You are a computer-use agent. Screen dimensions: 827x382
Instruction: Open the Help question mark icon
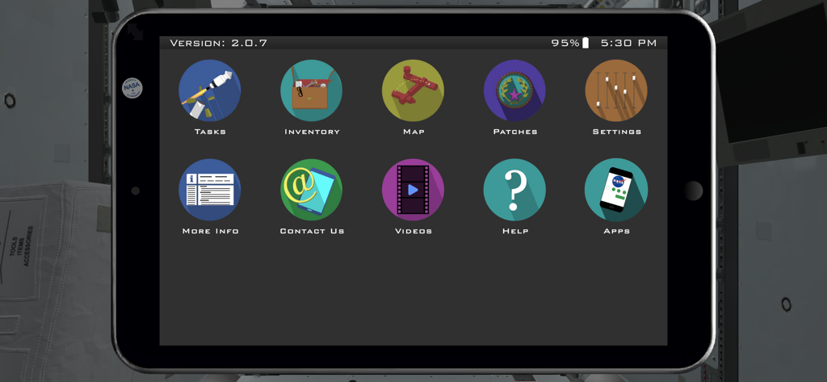[514, 190]
